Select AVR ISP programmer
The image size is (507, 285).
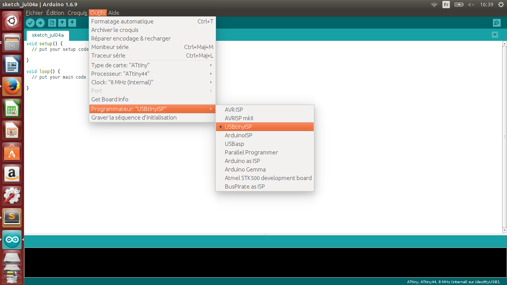coord(265,110)
